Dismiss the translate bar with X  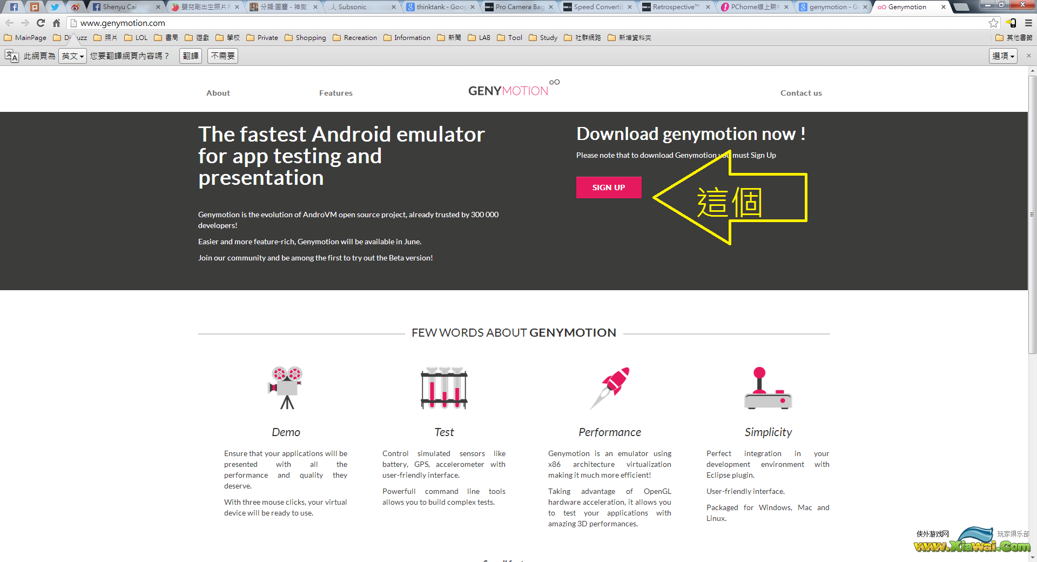pyautogui.click(x=1028, y=56)
